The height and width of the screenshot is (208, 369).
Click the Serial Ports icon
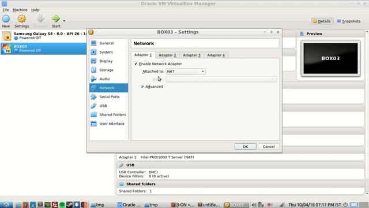(93, 96)
